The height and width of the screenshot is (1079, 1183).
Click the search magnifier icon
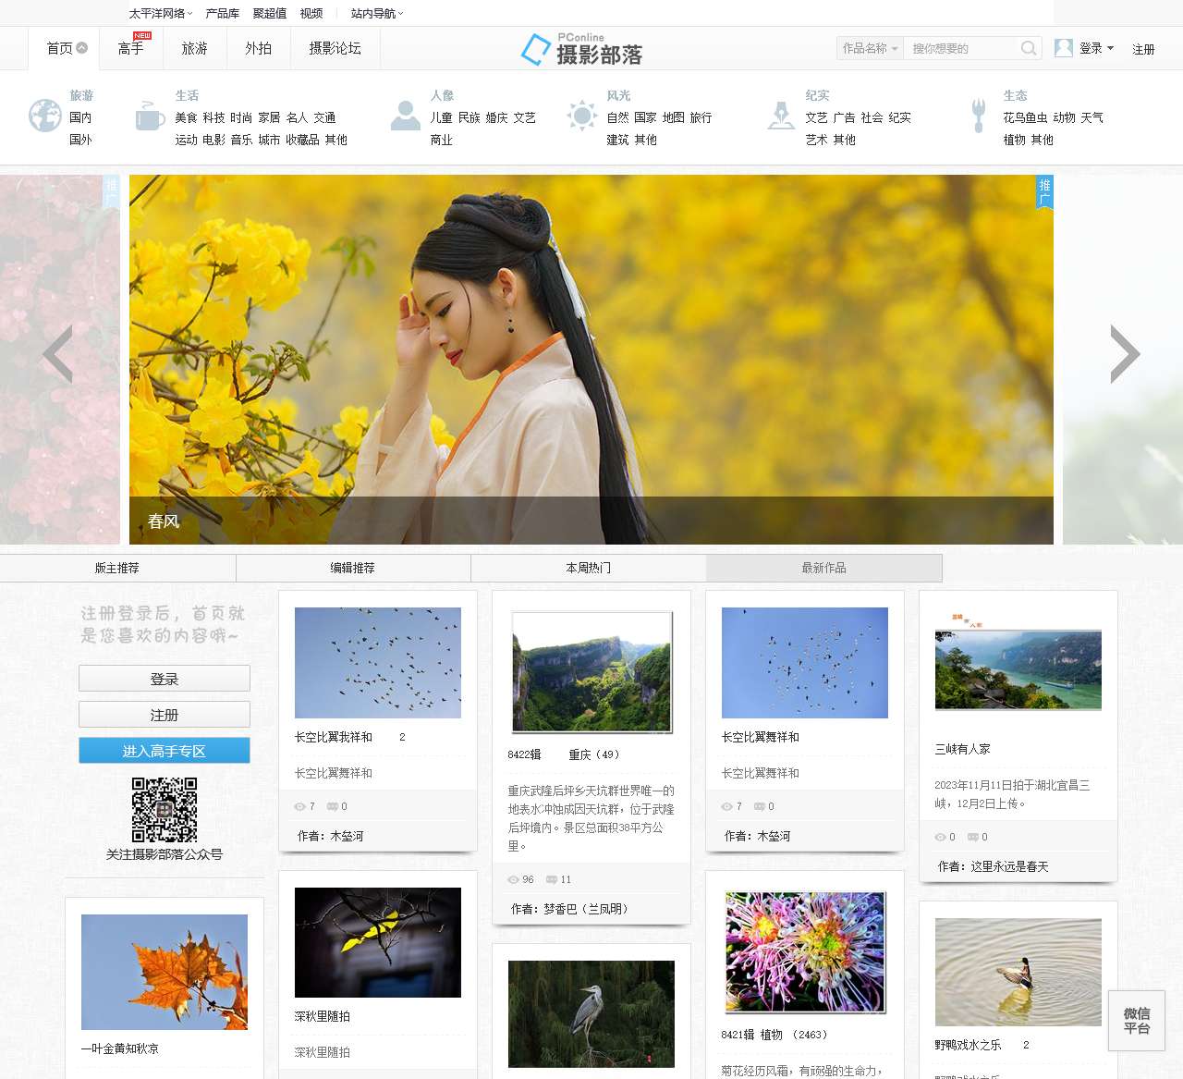(1029, 48)
